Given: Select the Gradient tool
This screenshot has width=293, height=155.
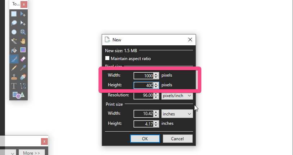Looking at the screenshot, I should (23, 50).
